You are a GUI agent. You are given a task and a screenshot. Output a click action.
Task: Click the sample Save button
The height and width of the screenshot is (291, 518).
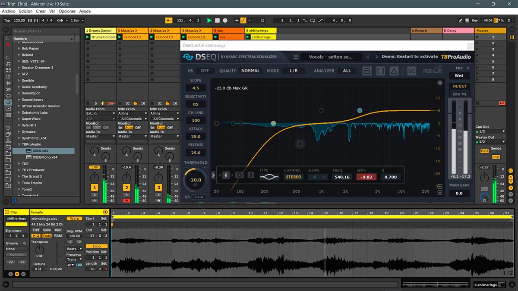click(x=47, y=230)
